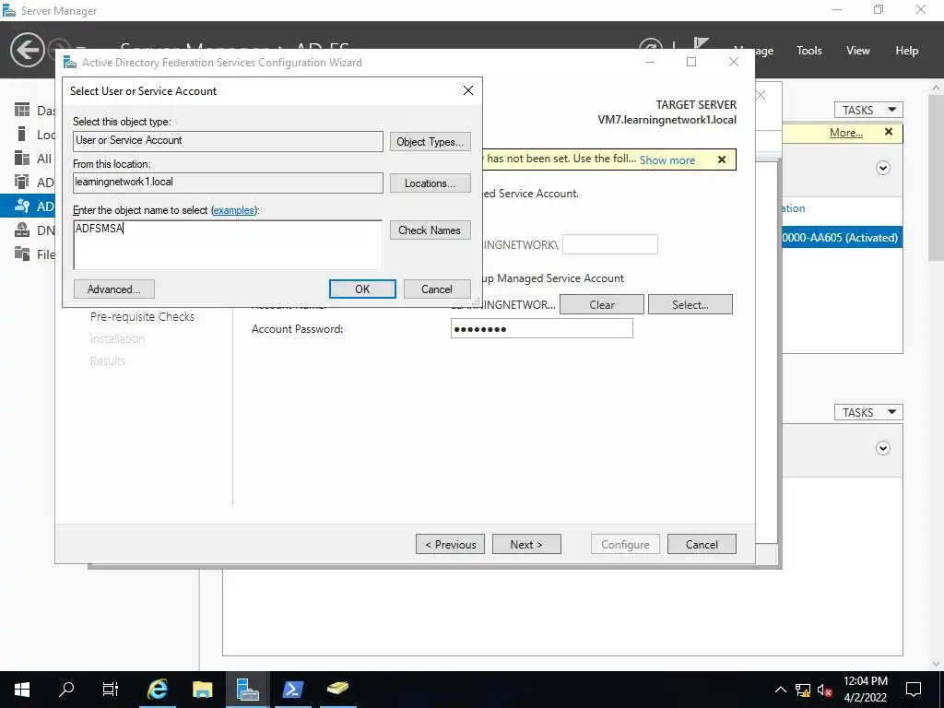
Task: Open the View menu
Action: tap(857, 51)
